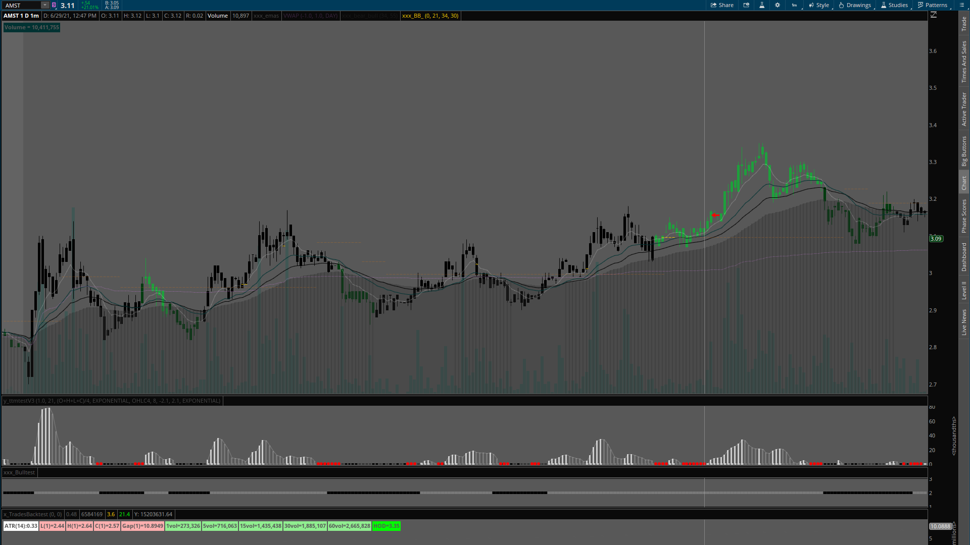The image size is (970, 545).
Task: Open the list menu icon at top right
Action: point(961,5)
